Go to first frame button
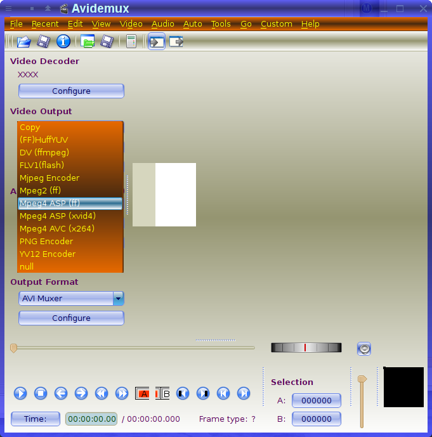 (223, 393)
